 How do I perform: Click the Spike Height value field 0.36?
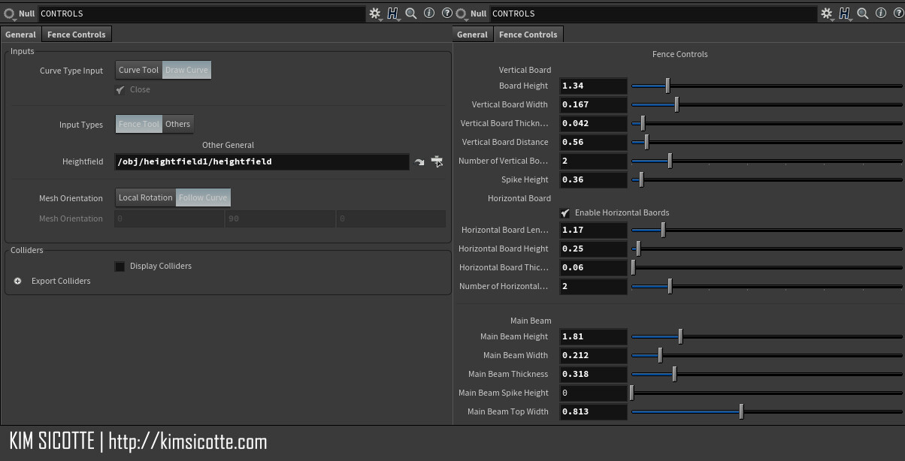point(593,180)
